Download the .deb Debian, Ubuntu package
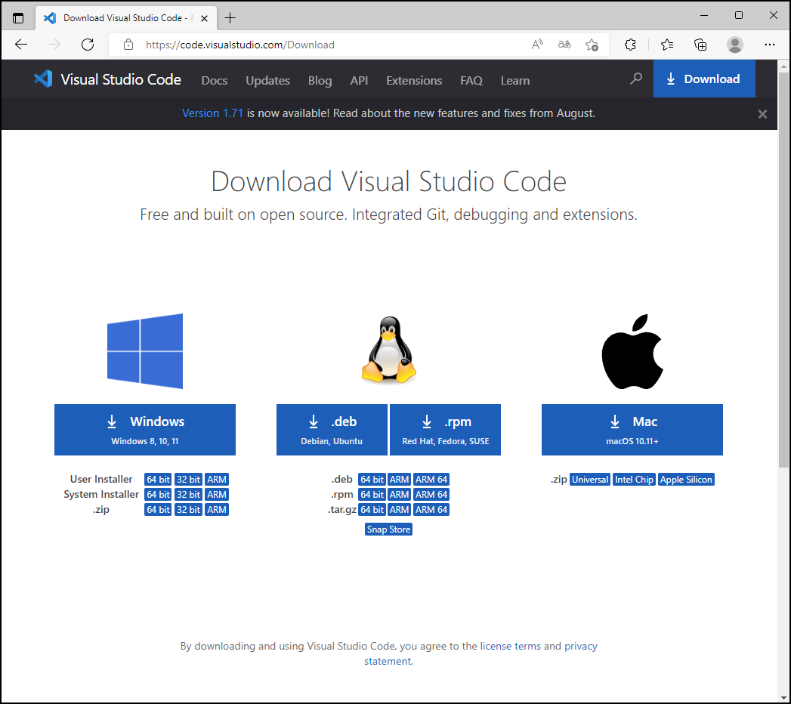The width and height of the screenshot is (791, 704). coord(332,430)
